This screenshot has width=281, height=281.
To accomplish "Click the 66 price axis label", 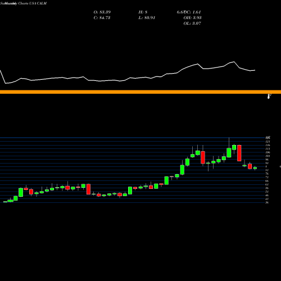I will (267, 181).
